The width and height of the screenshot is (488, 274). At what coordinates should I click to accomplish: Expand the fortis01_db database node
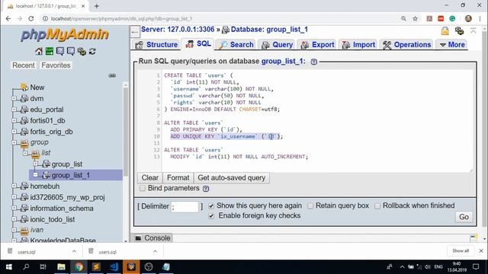tap(14, 120)
